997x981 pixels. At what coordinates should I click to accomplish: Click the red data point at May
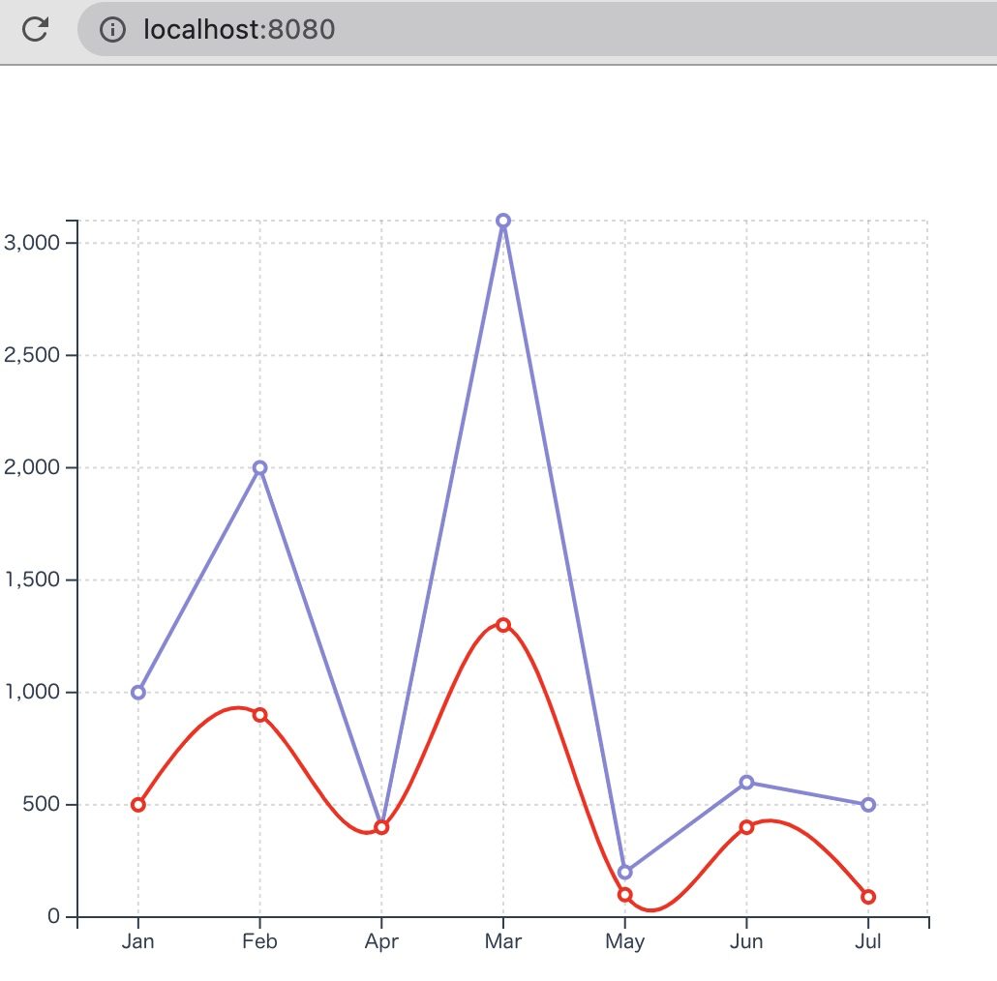624,895
